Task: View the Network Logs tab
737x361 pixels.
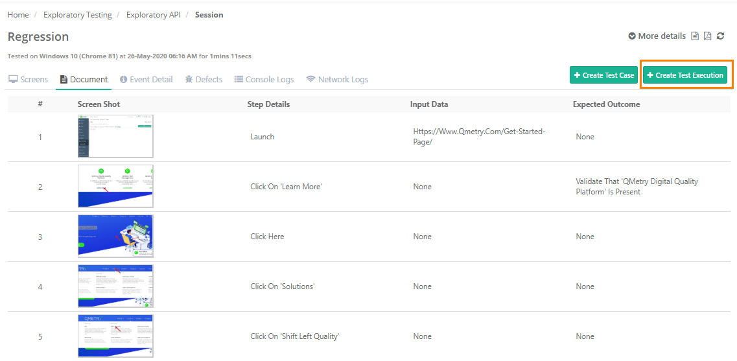Action: [x=337, y=80]
